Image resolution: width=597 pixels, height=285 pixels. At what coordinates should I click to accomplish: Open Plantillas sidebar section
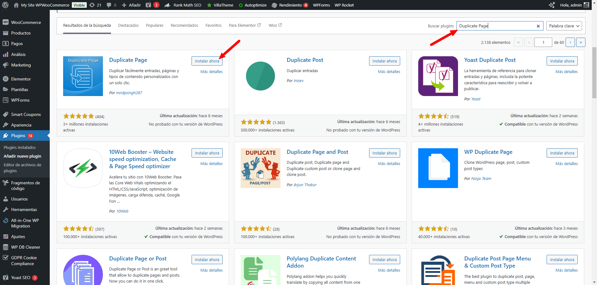[25, 90]
